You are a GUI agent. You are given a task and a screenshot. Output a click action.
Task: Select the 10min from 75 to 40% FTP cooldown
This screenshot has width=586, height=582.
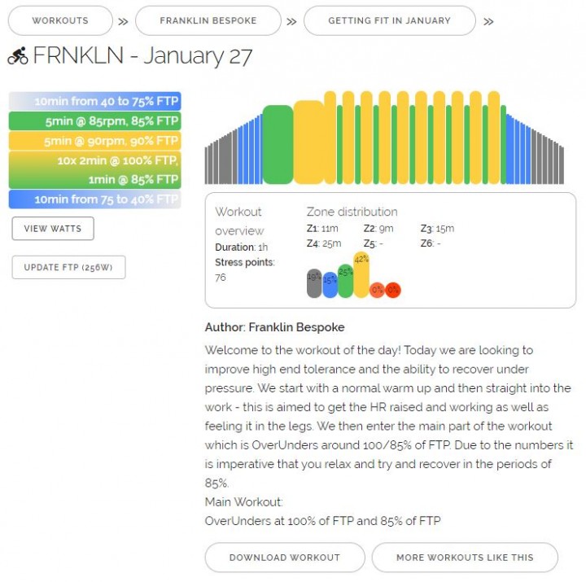[95, 199]
